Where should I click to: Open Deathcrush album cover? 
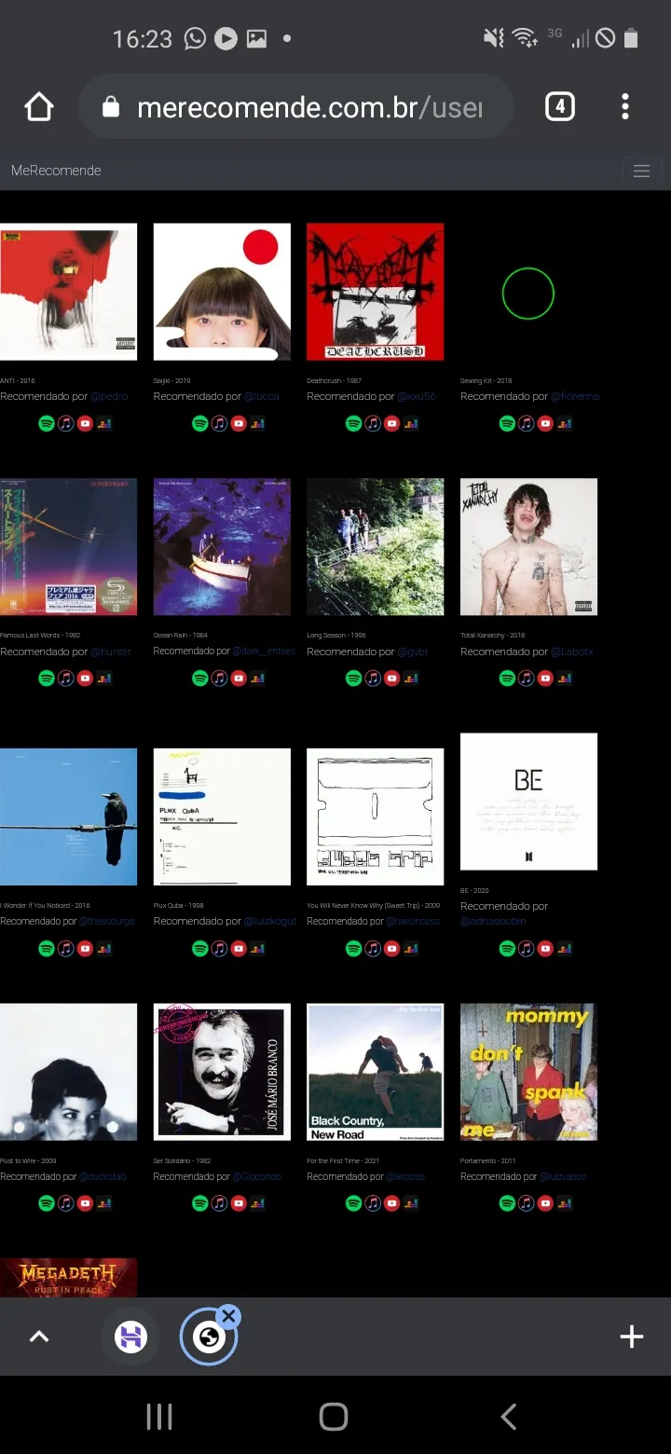[375, 292]
